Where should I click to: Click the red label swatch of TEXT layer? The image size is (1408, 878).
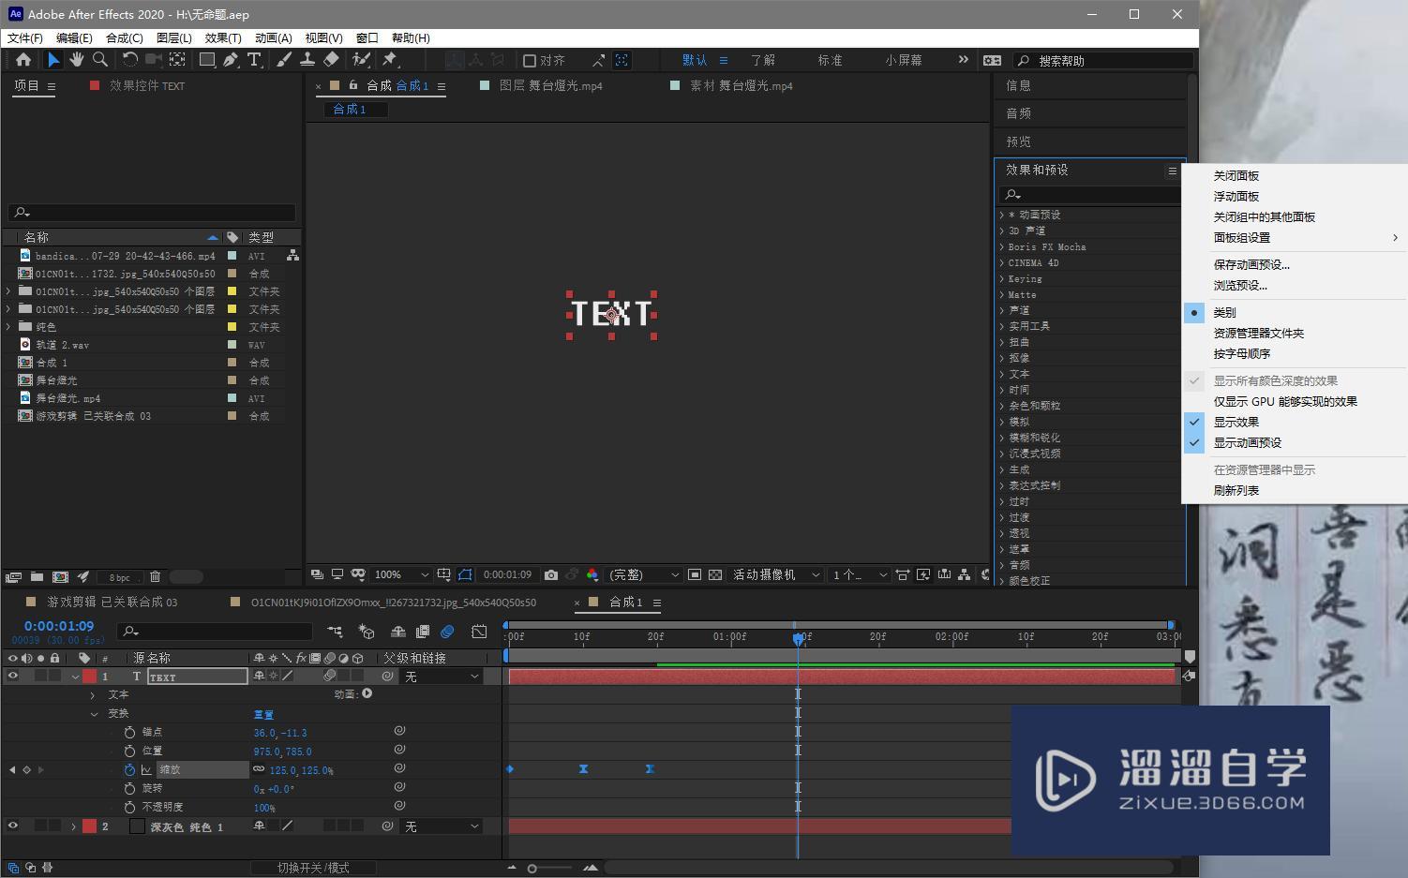coord(90,677)
